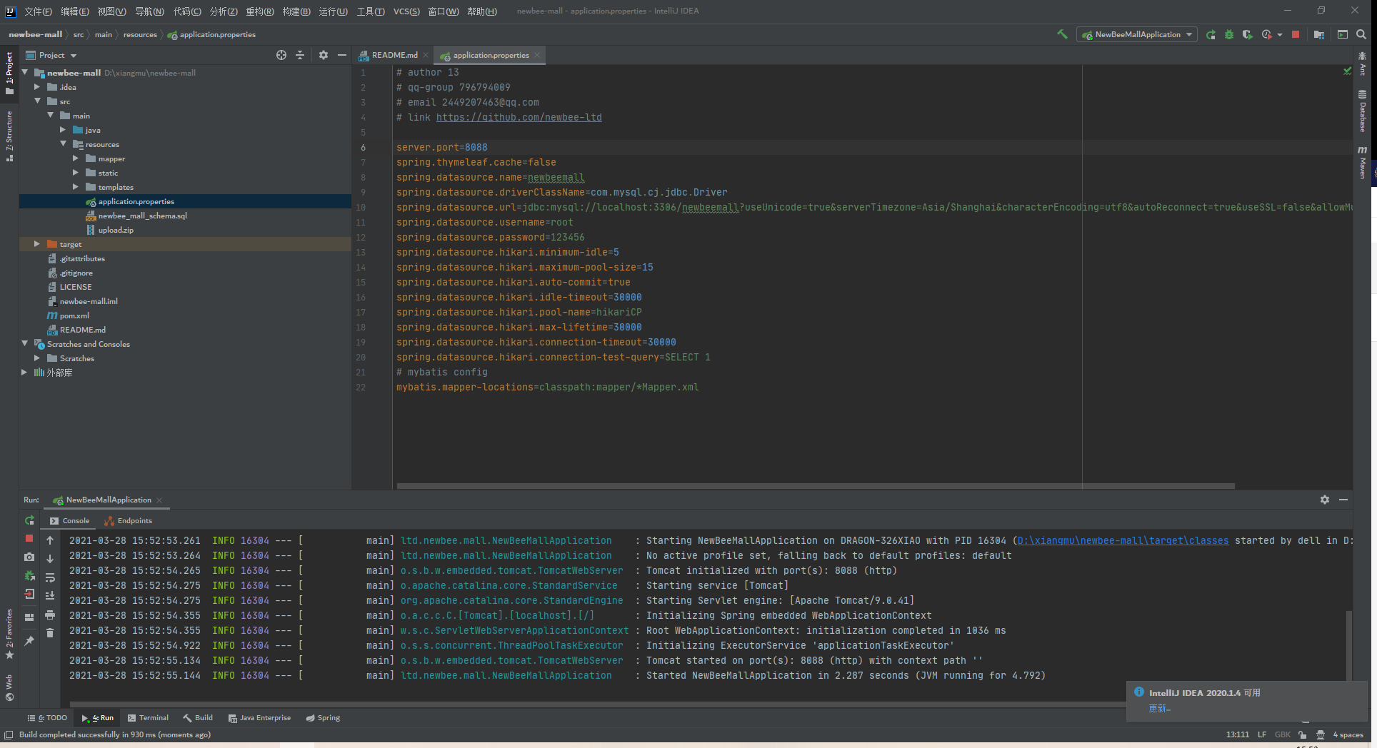Image resolution: width=1377 pixels, height=748 pixels.
Task: Open the Terminal tool window tab
Action: 148,717
